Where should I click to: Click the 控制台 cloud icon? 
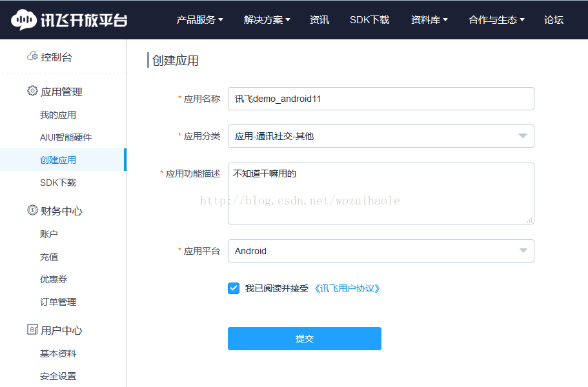tap(32, 56)
